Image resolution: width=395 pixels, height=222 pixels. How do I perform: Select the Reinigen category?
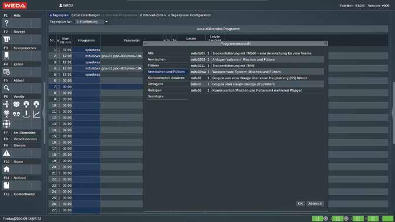pos(167,90)
